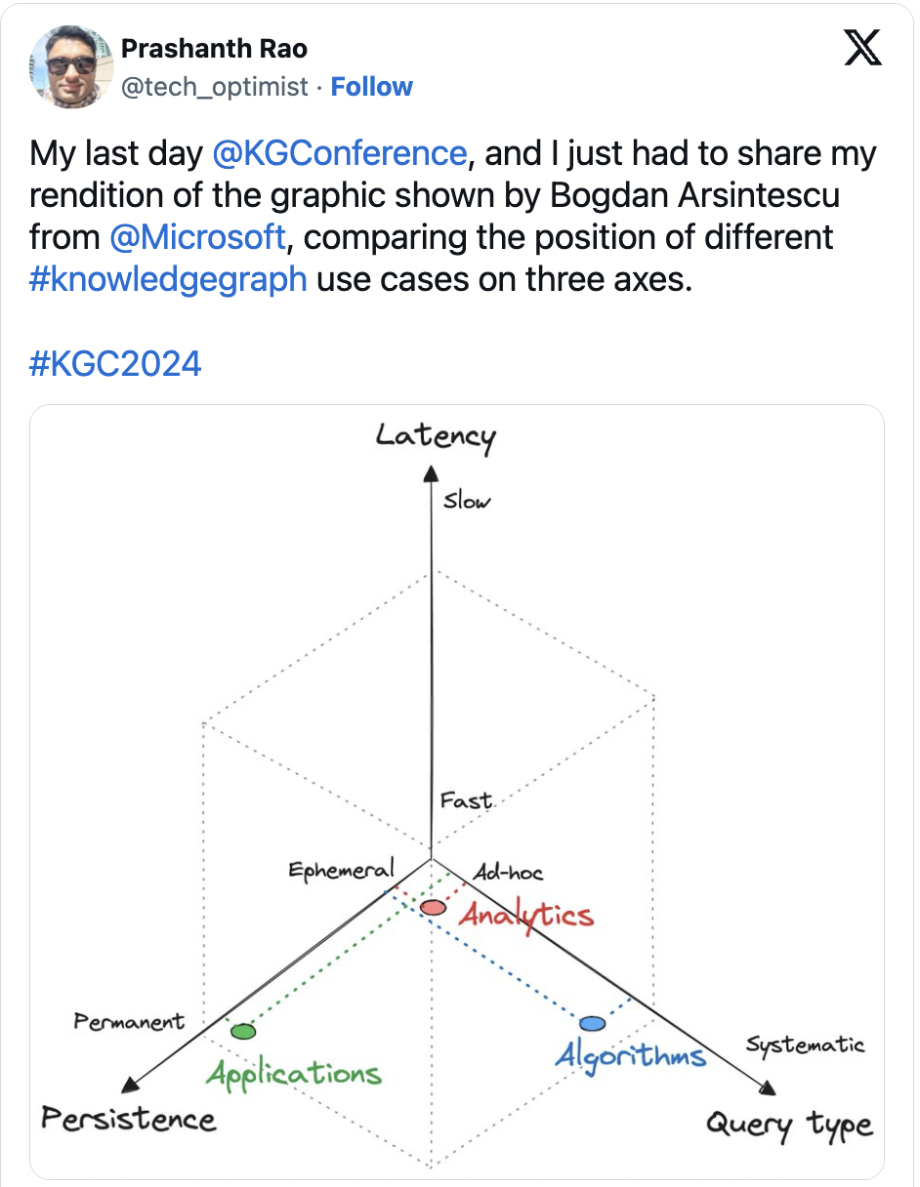Open the @tech_optimist handle link
The height and width of the screenshot is (1187, 920).
(x=213, y=87)
